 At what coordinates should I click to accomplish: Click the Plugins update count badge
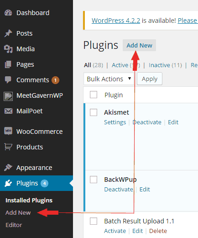[x=44, y=183]
